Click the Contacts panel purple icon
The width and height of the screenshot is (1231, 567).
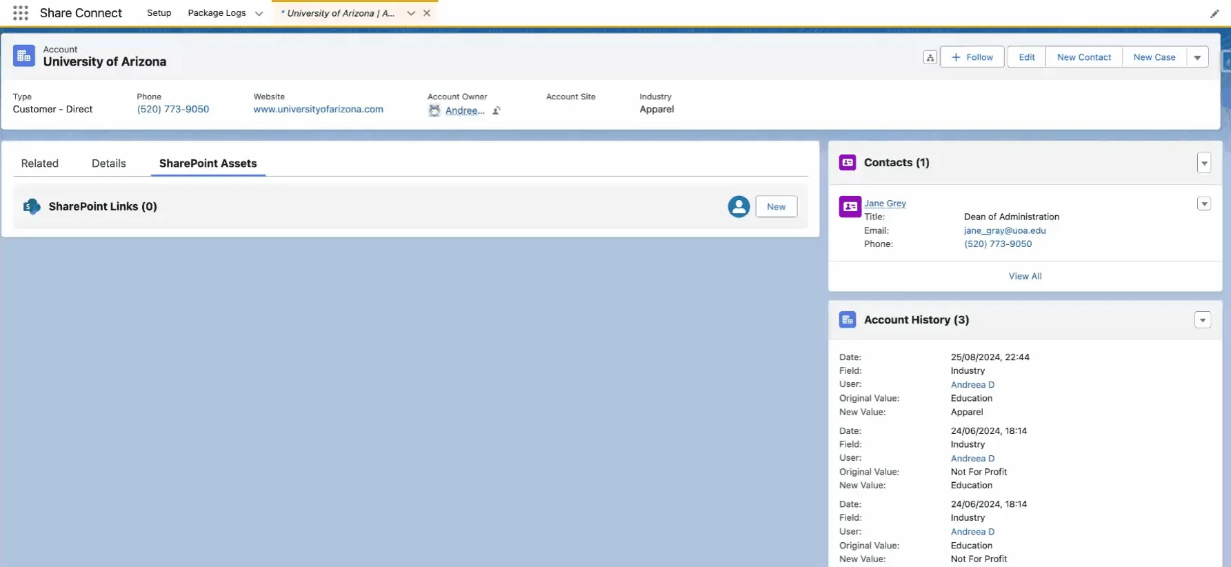pos(848,162)
